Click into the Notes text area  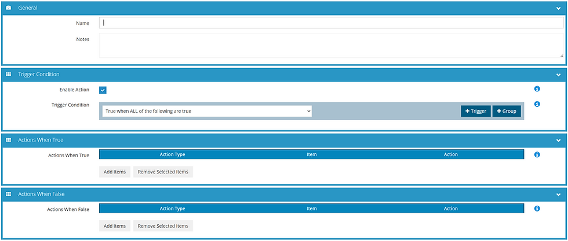tap(331, 45)
